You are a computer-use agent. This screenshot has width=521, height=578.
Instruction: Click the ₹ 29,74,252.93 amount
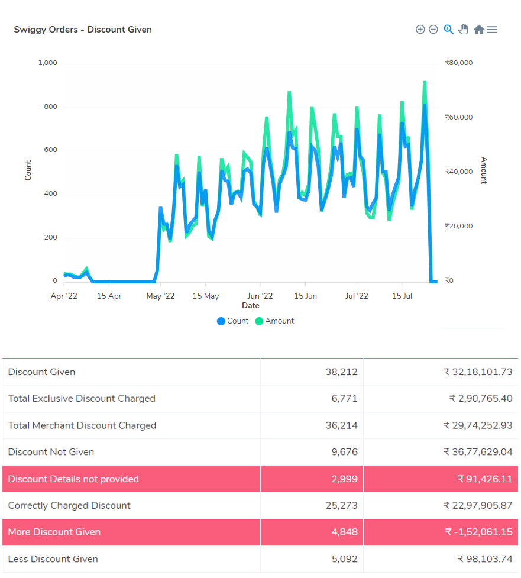477,425
